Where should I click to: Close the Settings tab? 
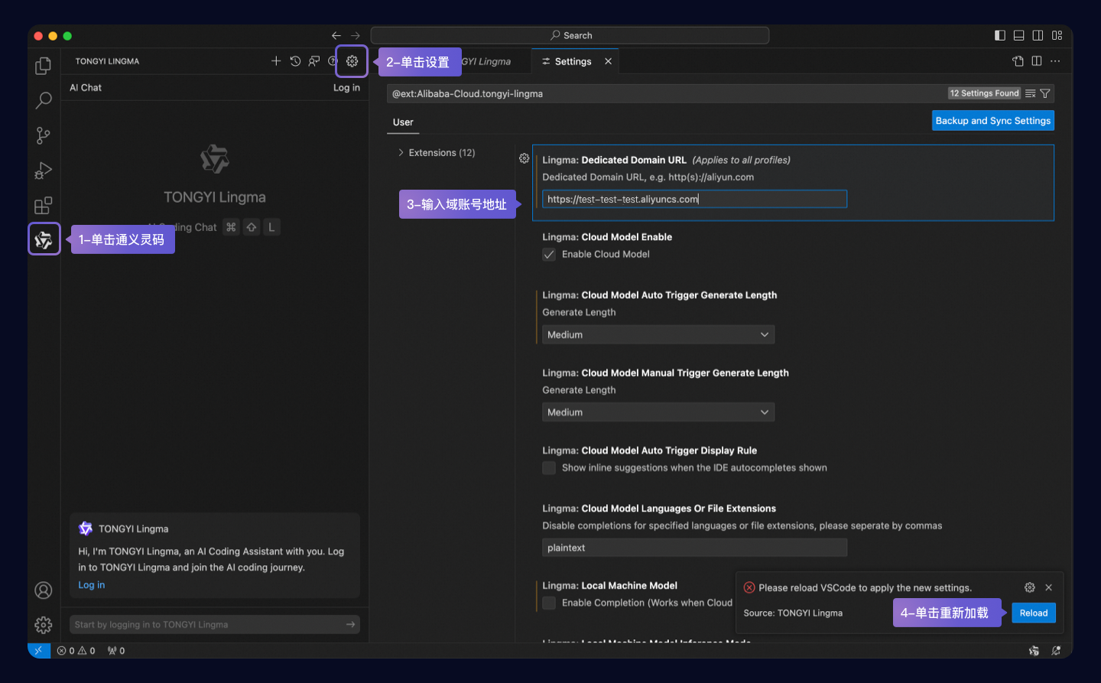[x=608, y=61]
